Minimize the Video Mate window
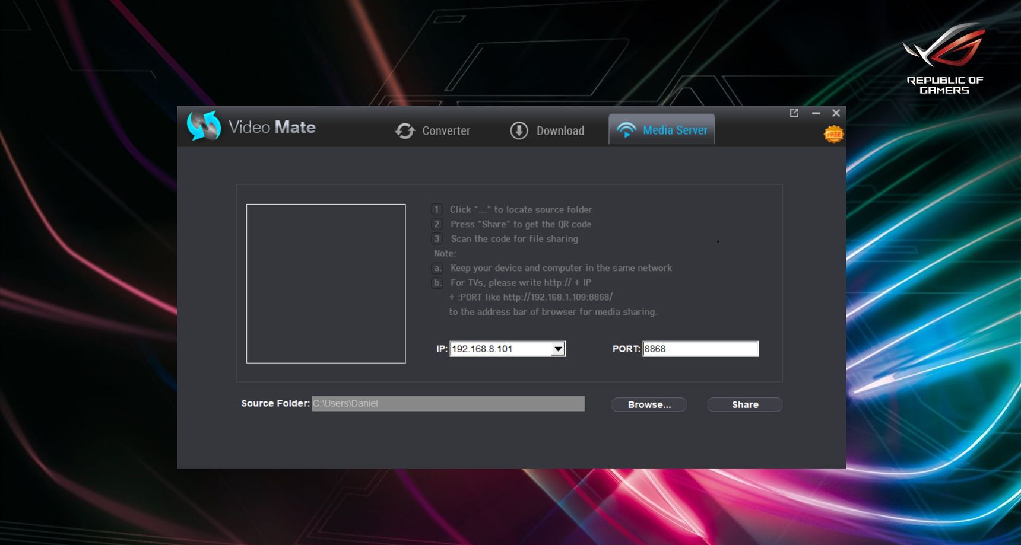Image resolution: width=1021 pixels, height=545 pixels. 816,113
